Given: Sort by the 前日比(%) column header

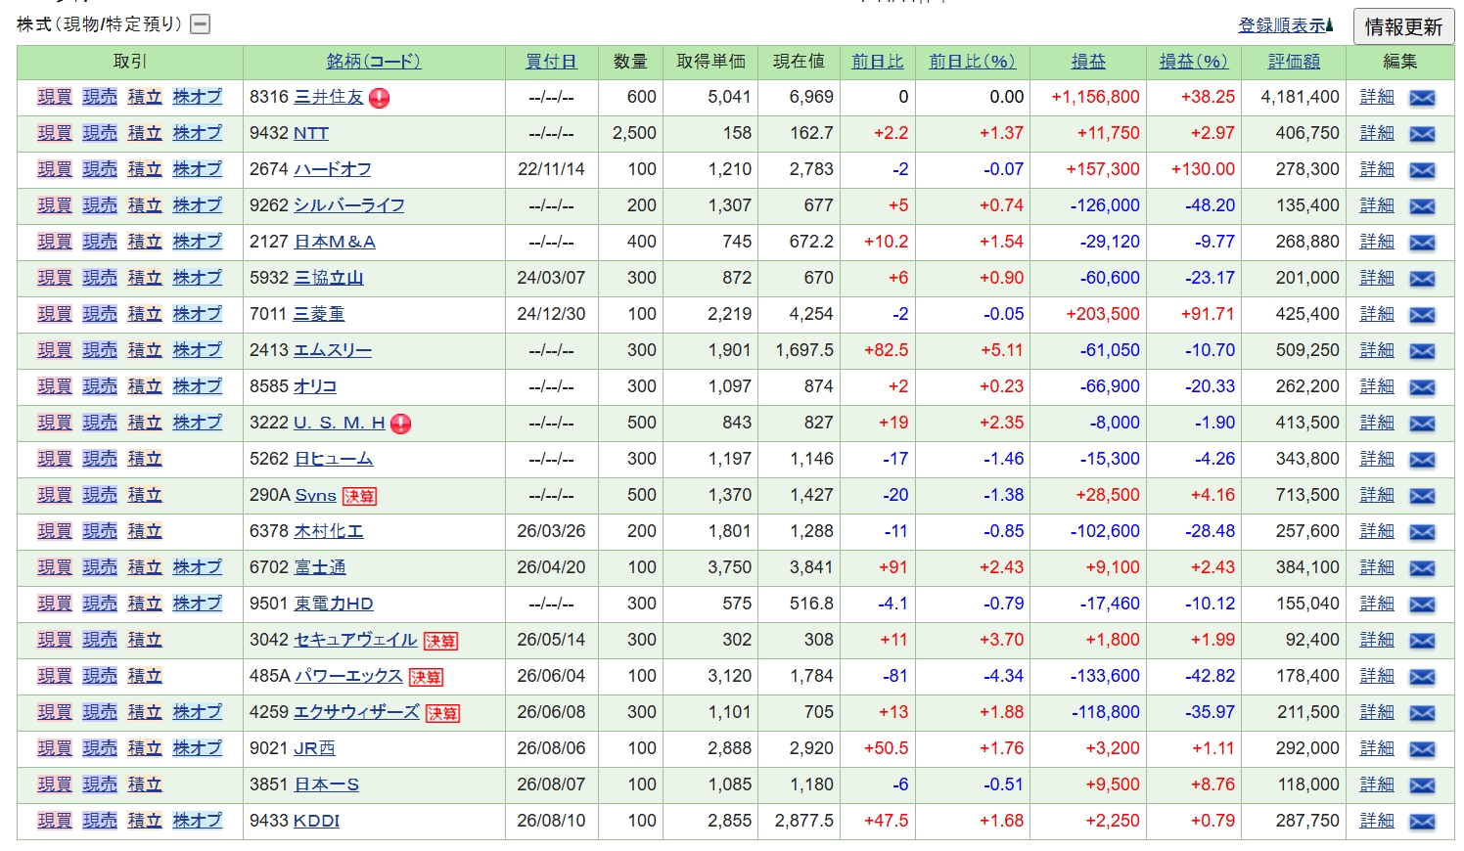Looking at the screenshot, I should click(x=973, y=62).
